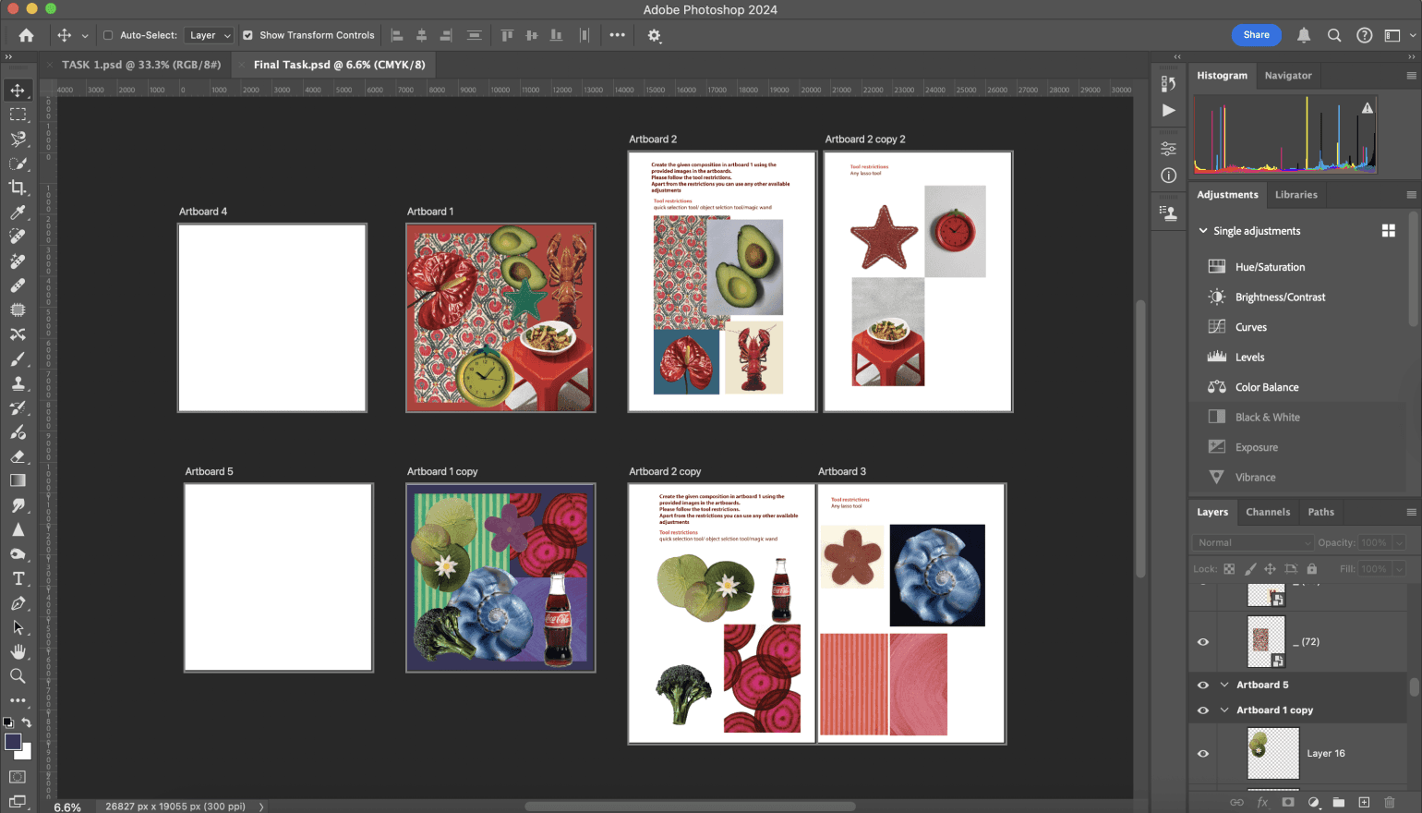This screenshot has width=1422, height=813.
Task: Toggle Show Transform Controls checkbox
Action: (247, 35)
